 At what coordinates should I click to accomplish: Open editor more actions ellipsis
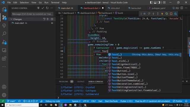click(186, 8)
